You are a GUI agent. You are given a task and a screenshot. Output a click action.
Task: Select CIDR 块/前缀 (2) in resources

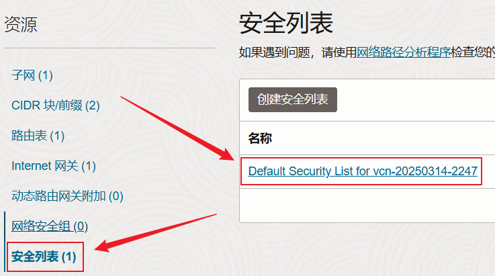click(x=56, y=105)
